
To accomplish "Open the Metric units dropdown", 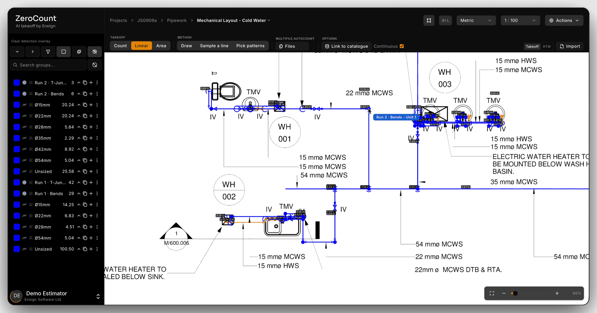I will (x=476, y=20).
